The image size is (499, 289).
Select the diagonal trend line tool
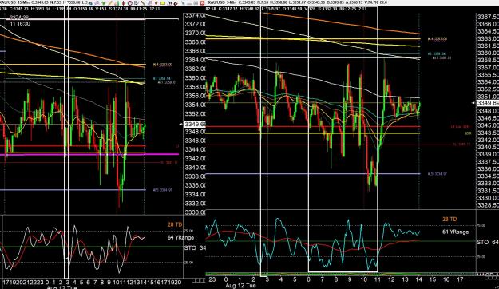[143, 3]
